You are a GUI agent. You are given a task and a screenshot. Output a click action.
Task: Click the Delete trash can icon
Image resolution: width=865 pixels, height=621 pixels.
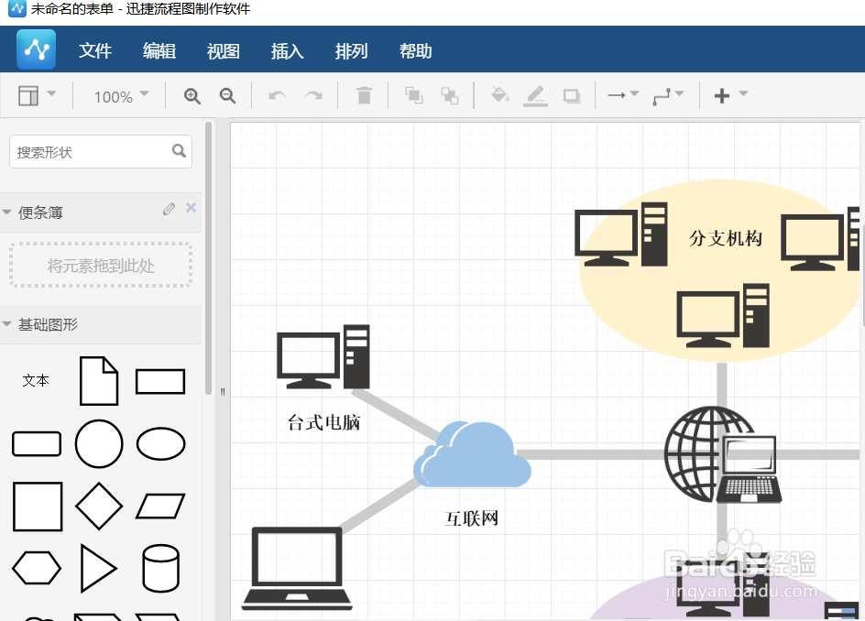364,94
